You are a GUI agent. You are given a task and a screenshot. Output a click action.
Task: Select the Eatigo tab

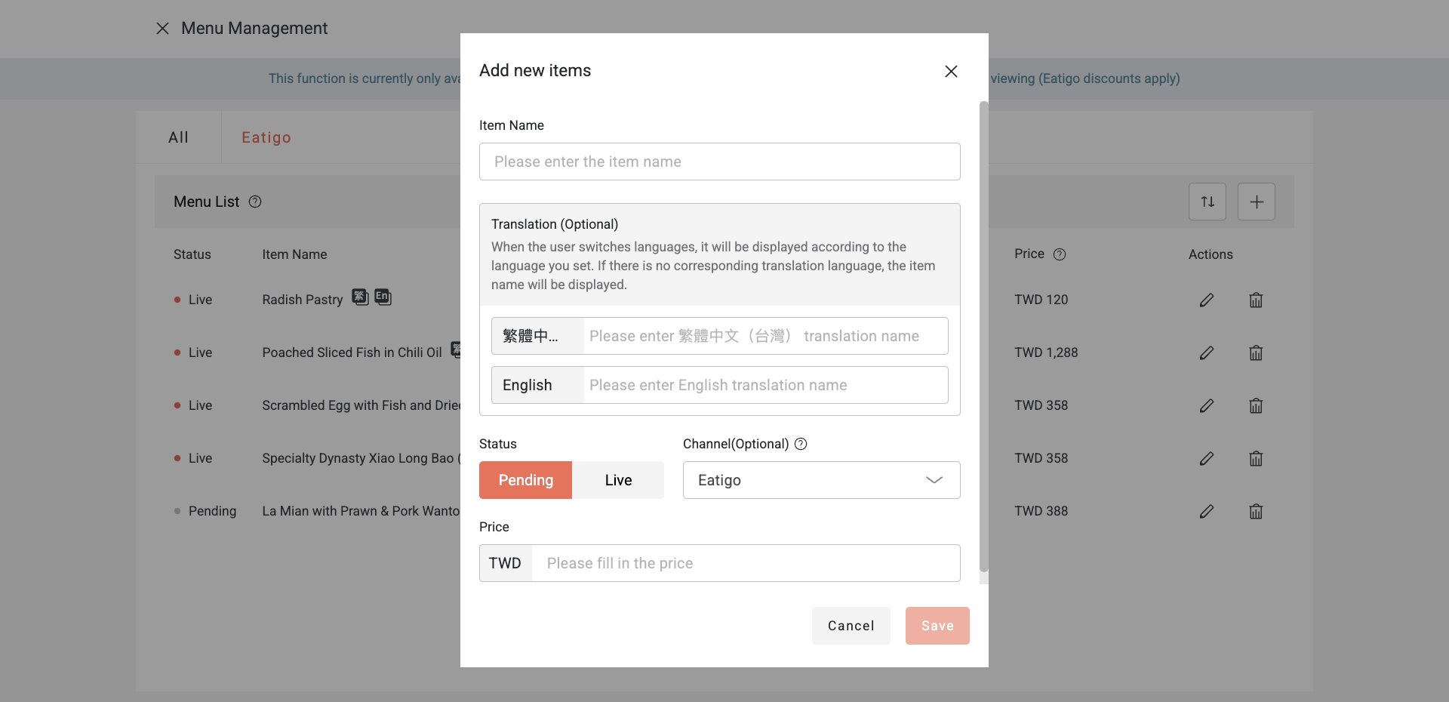coord(266,137)
